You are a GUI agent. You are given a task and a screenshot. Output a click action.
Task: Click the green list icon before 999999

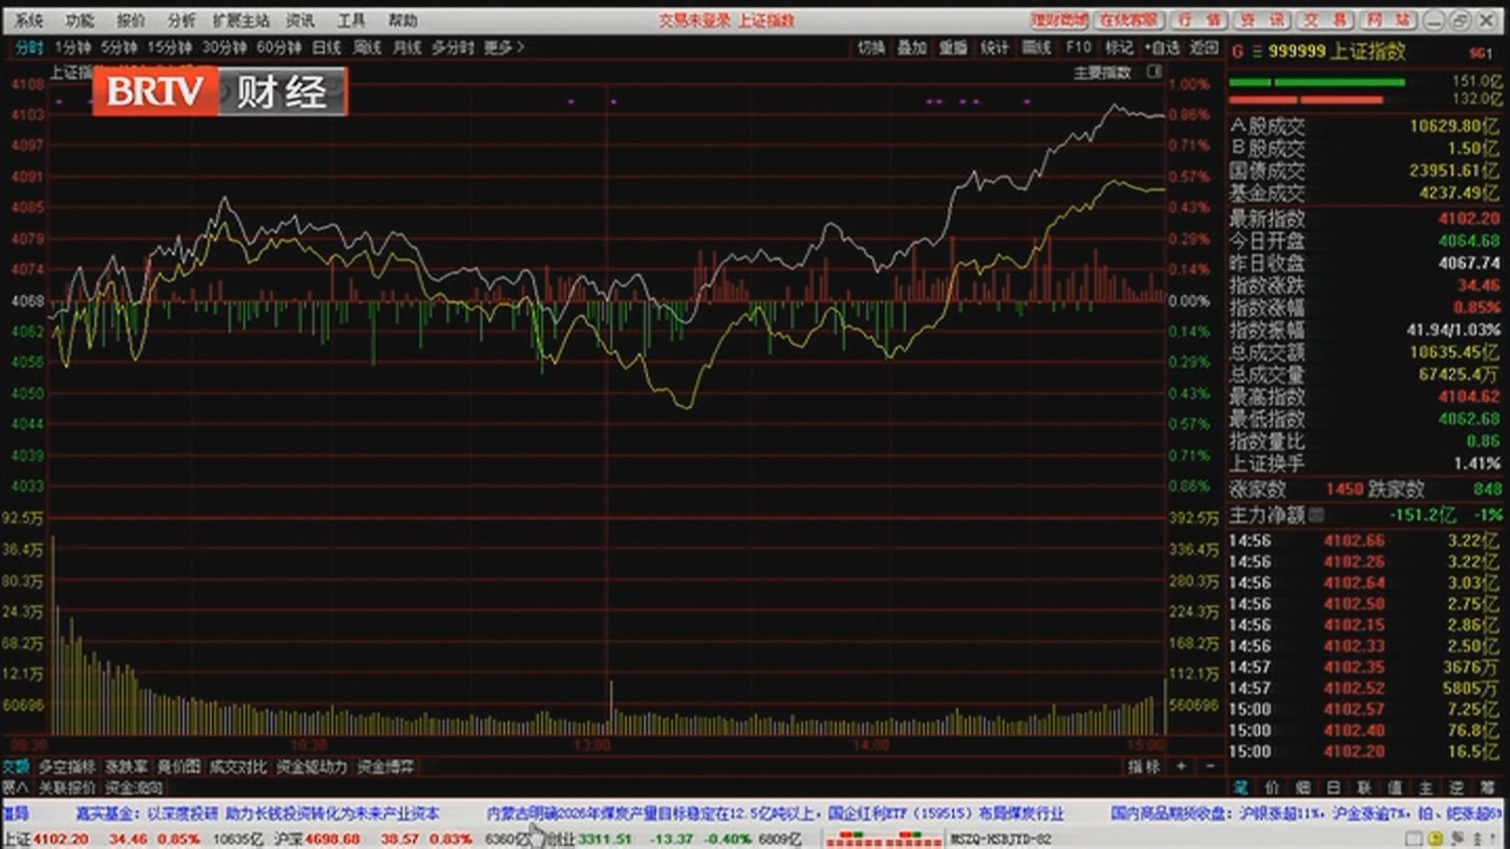pyautogui.click(x=1257, y=52)
